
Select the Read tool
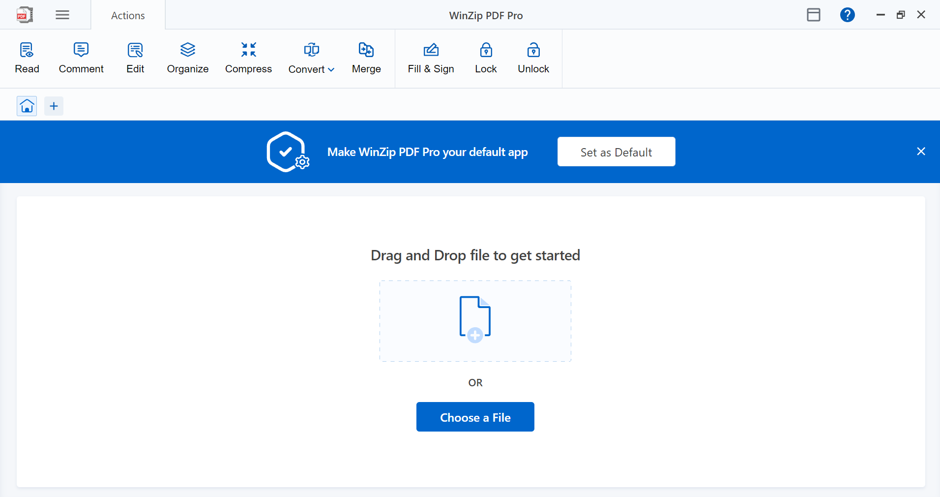pyautogui.click(x=27, y=58)
